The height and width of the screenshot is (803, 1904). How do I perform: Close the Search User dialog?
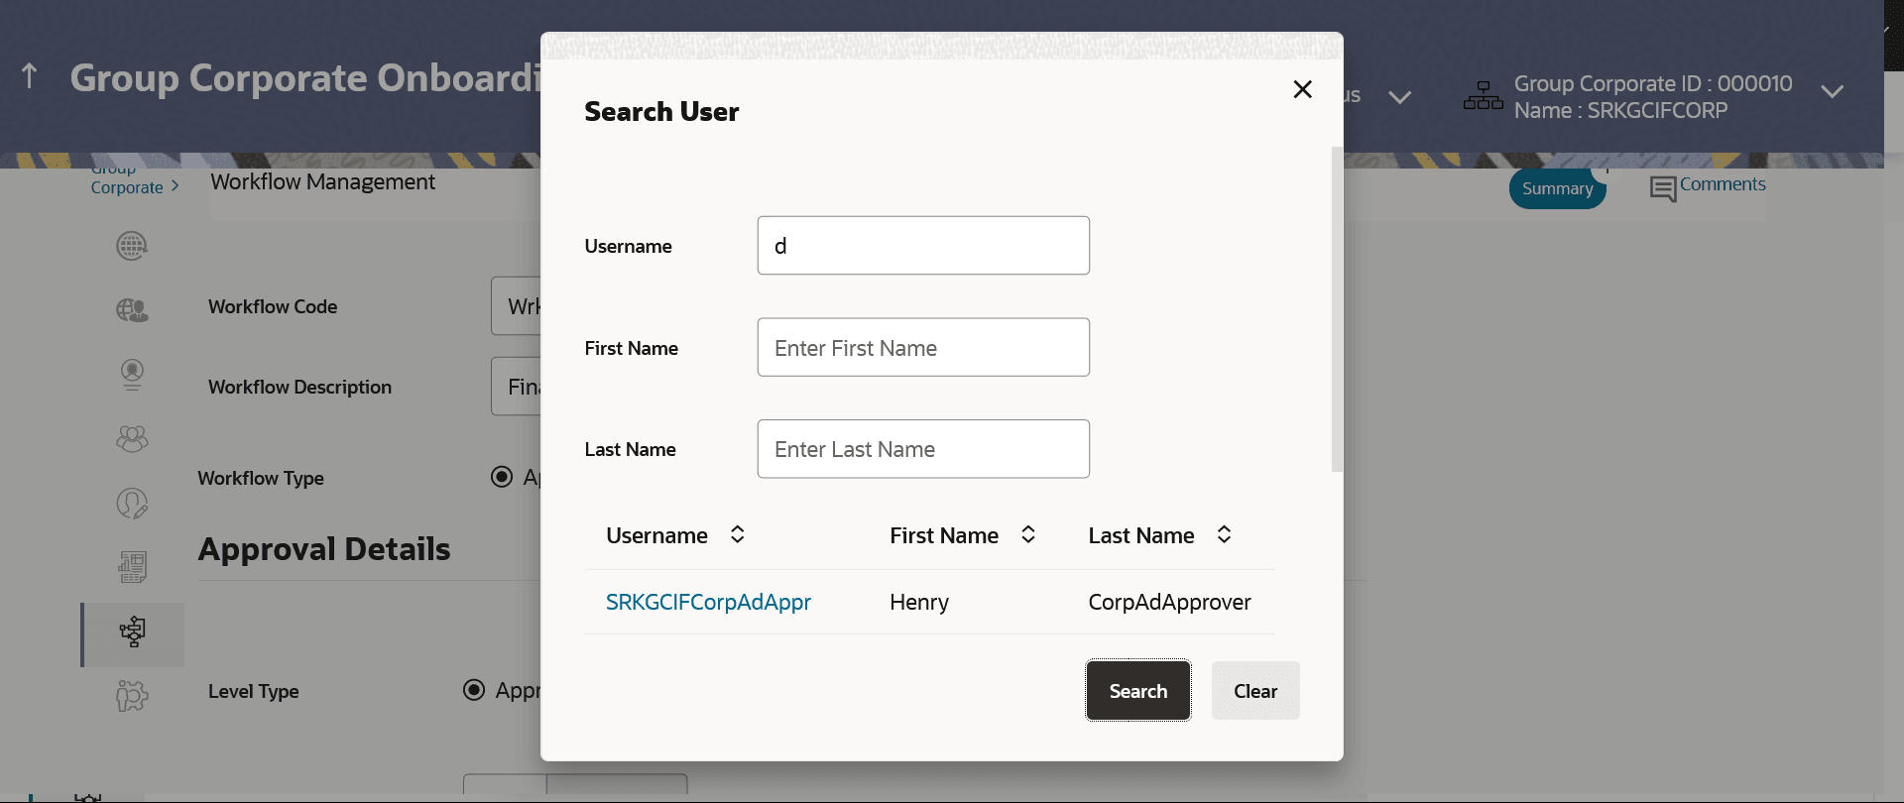point(1302,89)
